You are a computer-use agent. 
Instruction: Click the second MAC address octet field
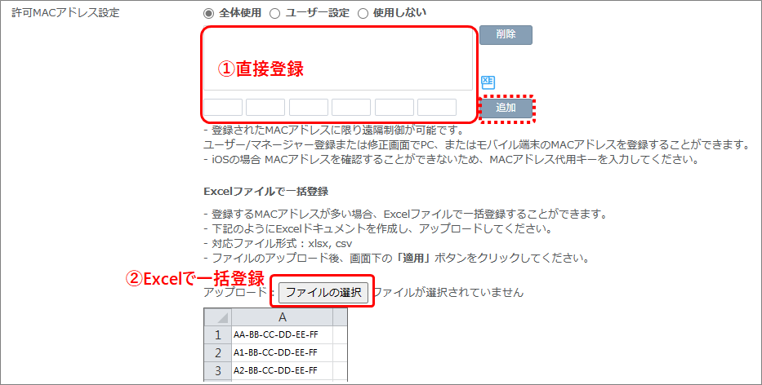click(265, 107)
